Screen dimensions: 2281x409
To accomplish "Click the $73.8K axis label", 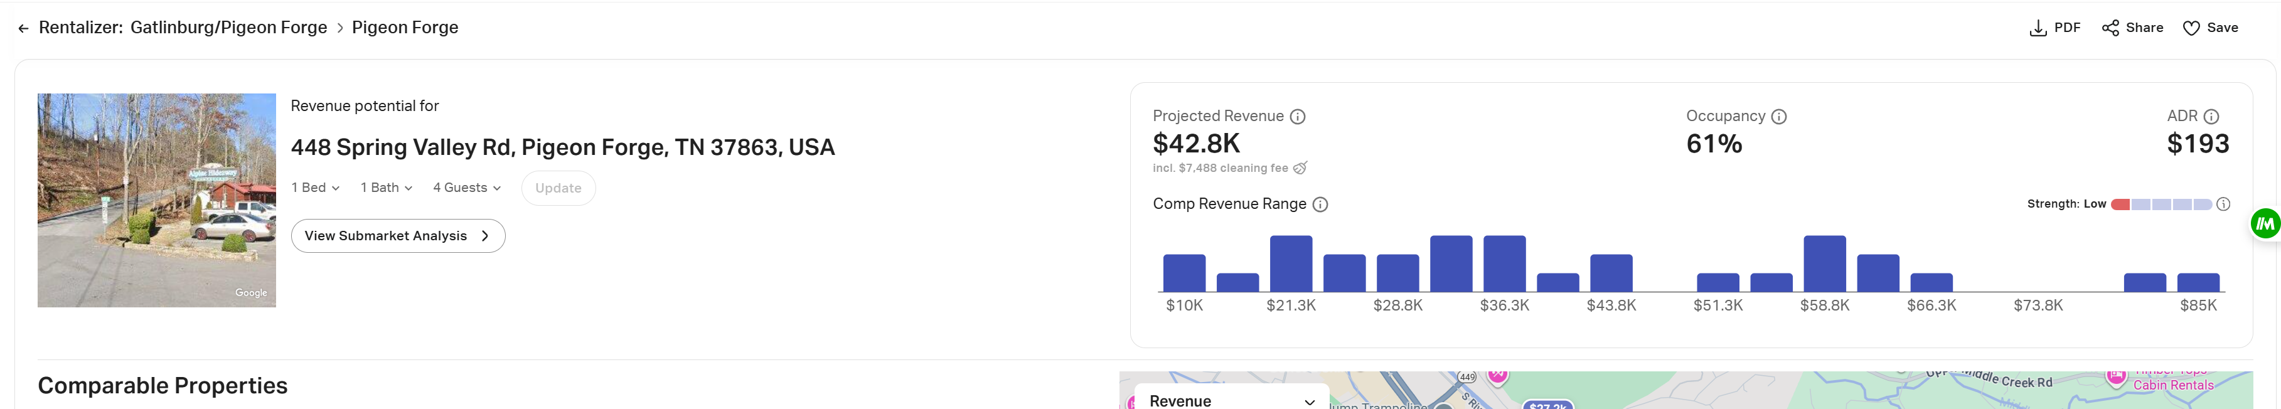I will pos(2038,305).
